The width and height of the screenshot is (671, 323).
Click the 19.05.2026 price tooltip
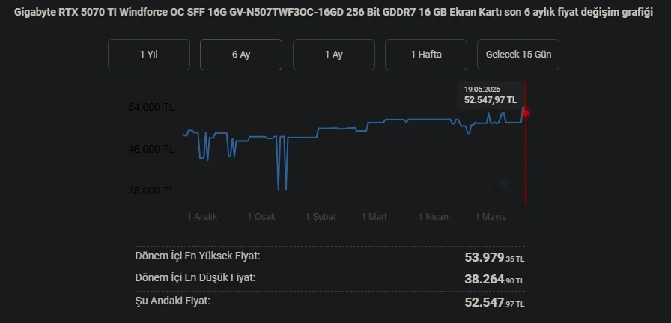pyautogui.click(x=491, y=95)
